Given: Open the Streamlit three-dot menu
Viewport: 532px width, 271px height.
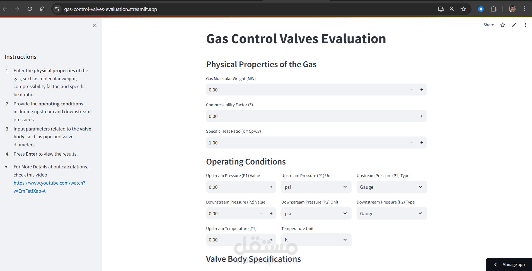Looking at the screenshot, I should click(525, 25).
